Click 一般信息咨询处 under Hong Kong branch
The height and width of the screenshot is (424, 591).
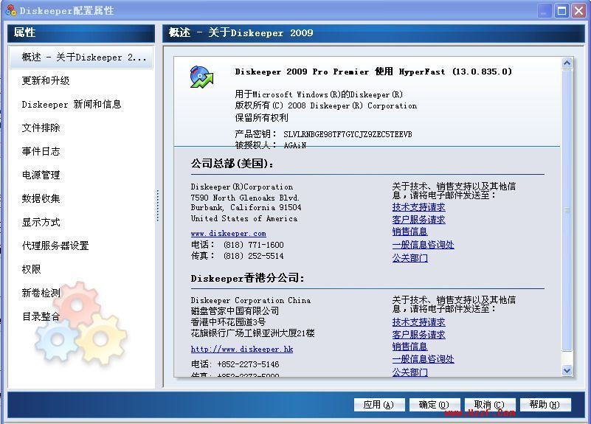tap(423, 359)
